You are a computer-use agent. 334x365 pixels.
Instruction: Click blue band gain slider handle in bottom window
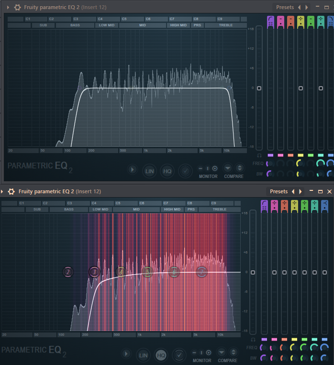[325, 272]
